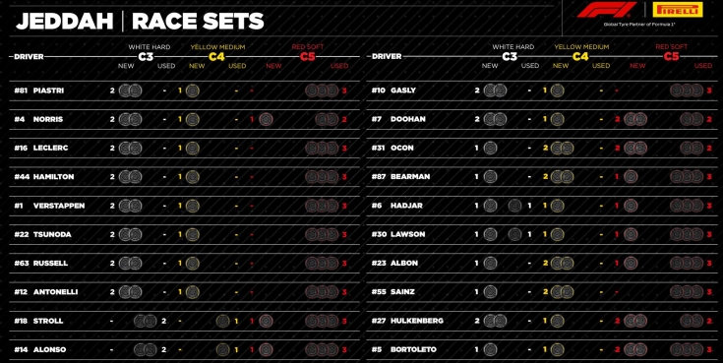723x363 pixels.
Task: Click Norris's single new red soft tyre
Action: coord(266,120)
